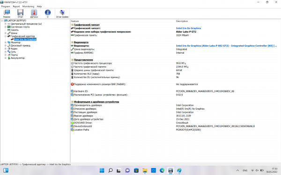Collapse the LAPTOP root tree node
Screen dimensions: 281x175
(2, 21)
